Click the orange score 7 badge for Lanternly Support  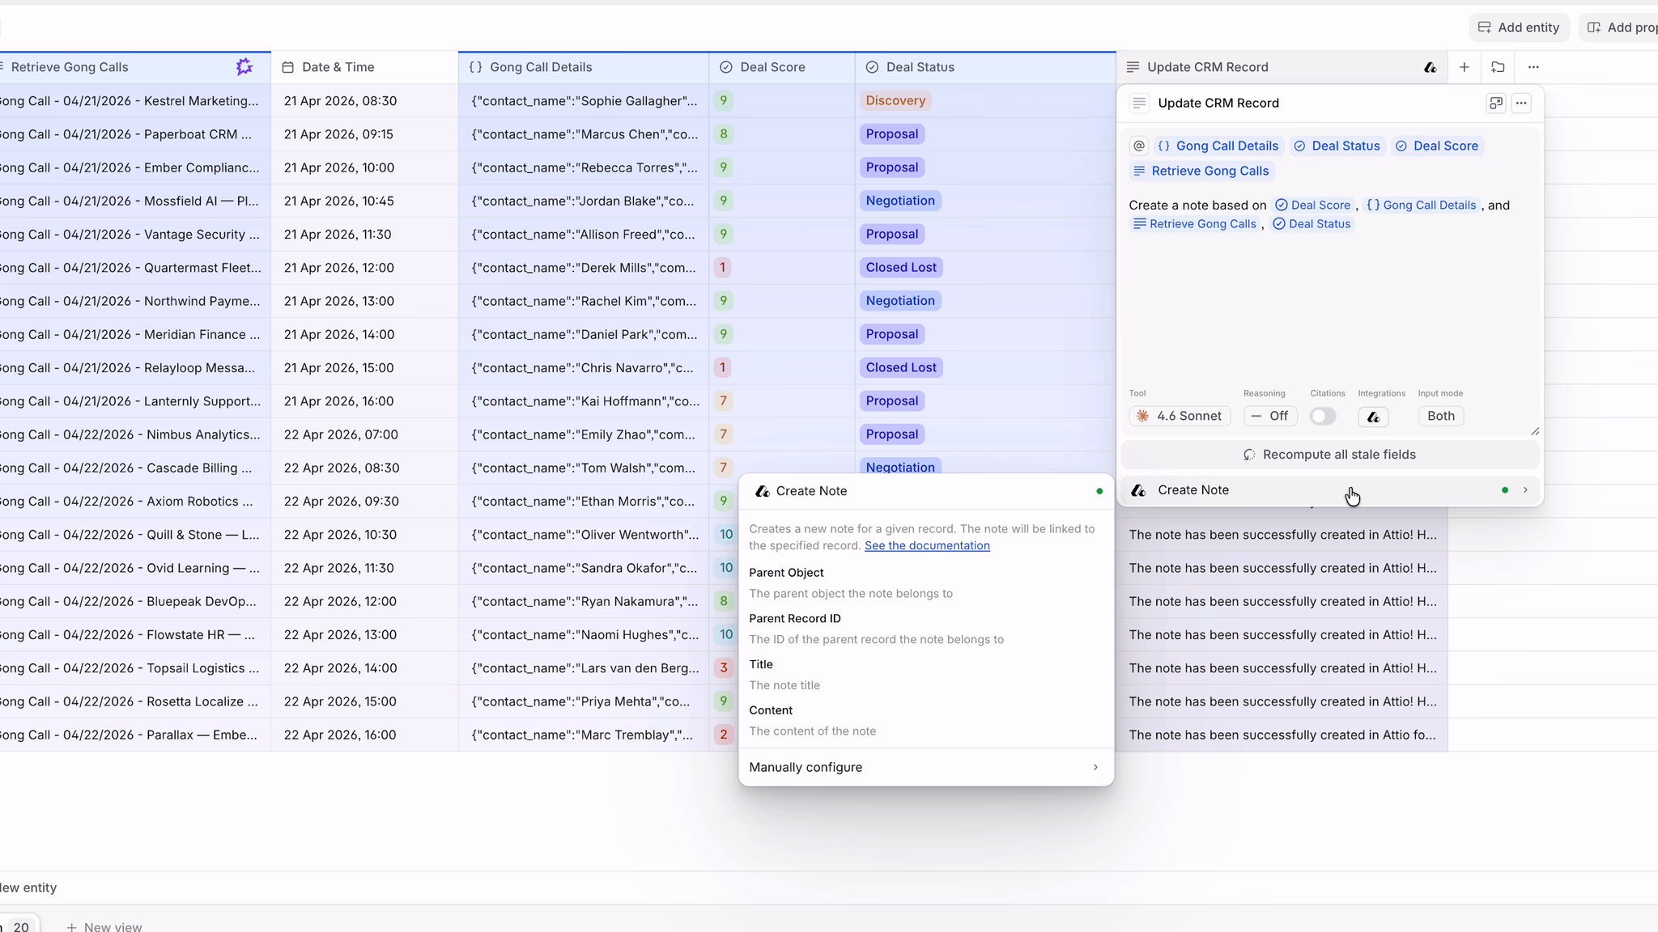point(723,401)
